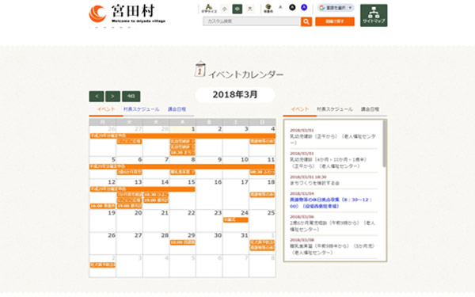Select calendar day 16

[218, 182]
